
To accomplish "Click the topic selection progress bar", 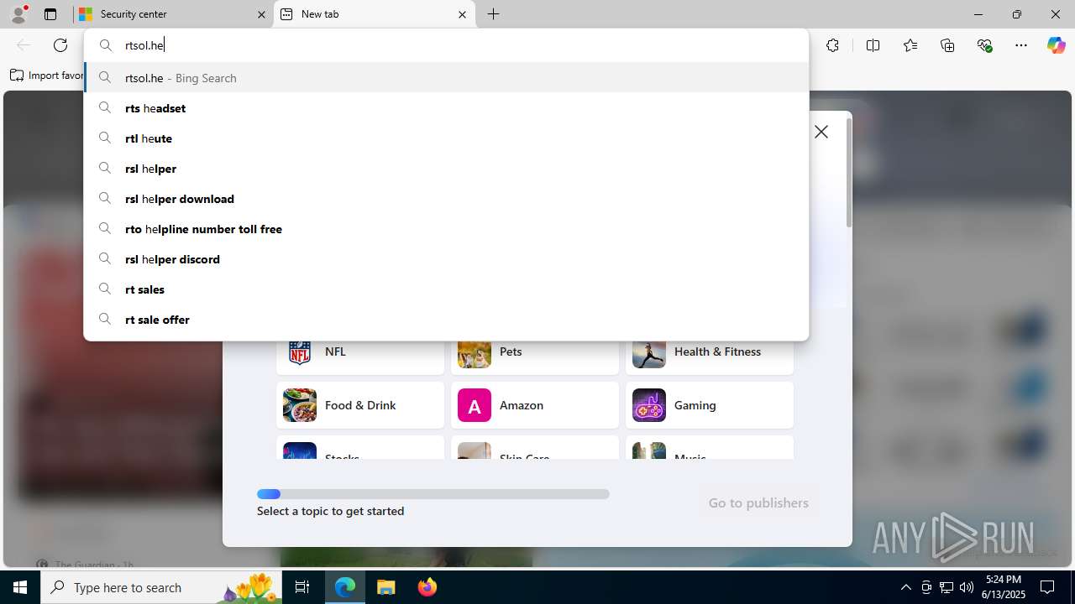I will (433, 494).
